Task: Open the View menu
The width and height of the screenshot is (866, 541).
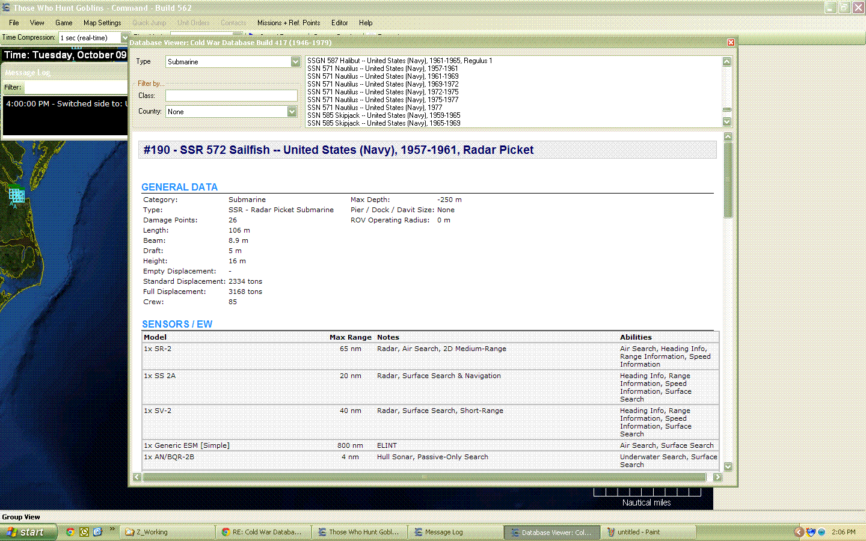Action: (37, 23)
